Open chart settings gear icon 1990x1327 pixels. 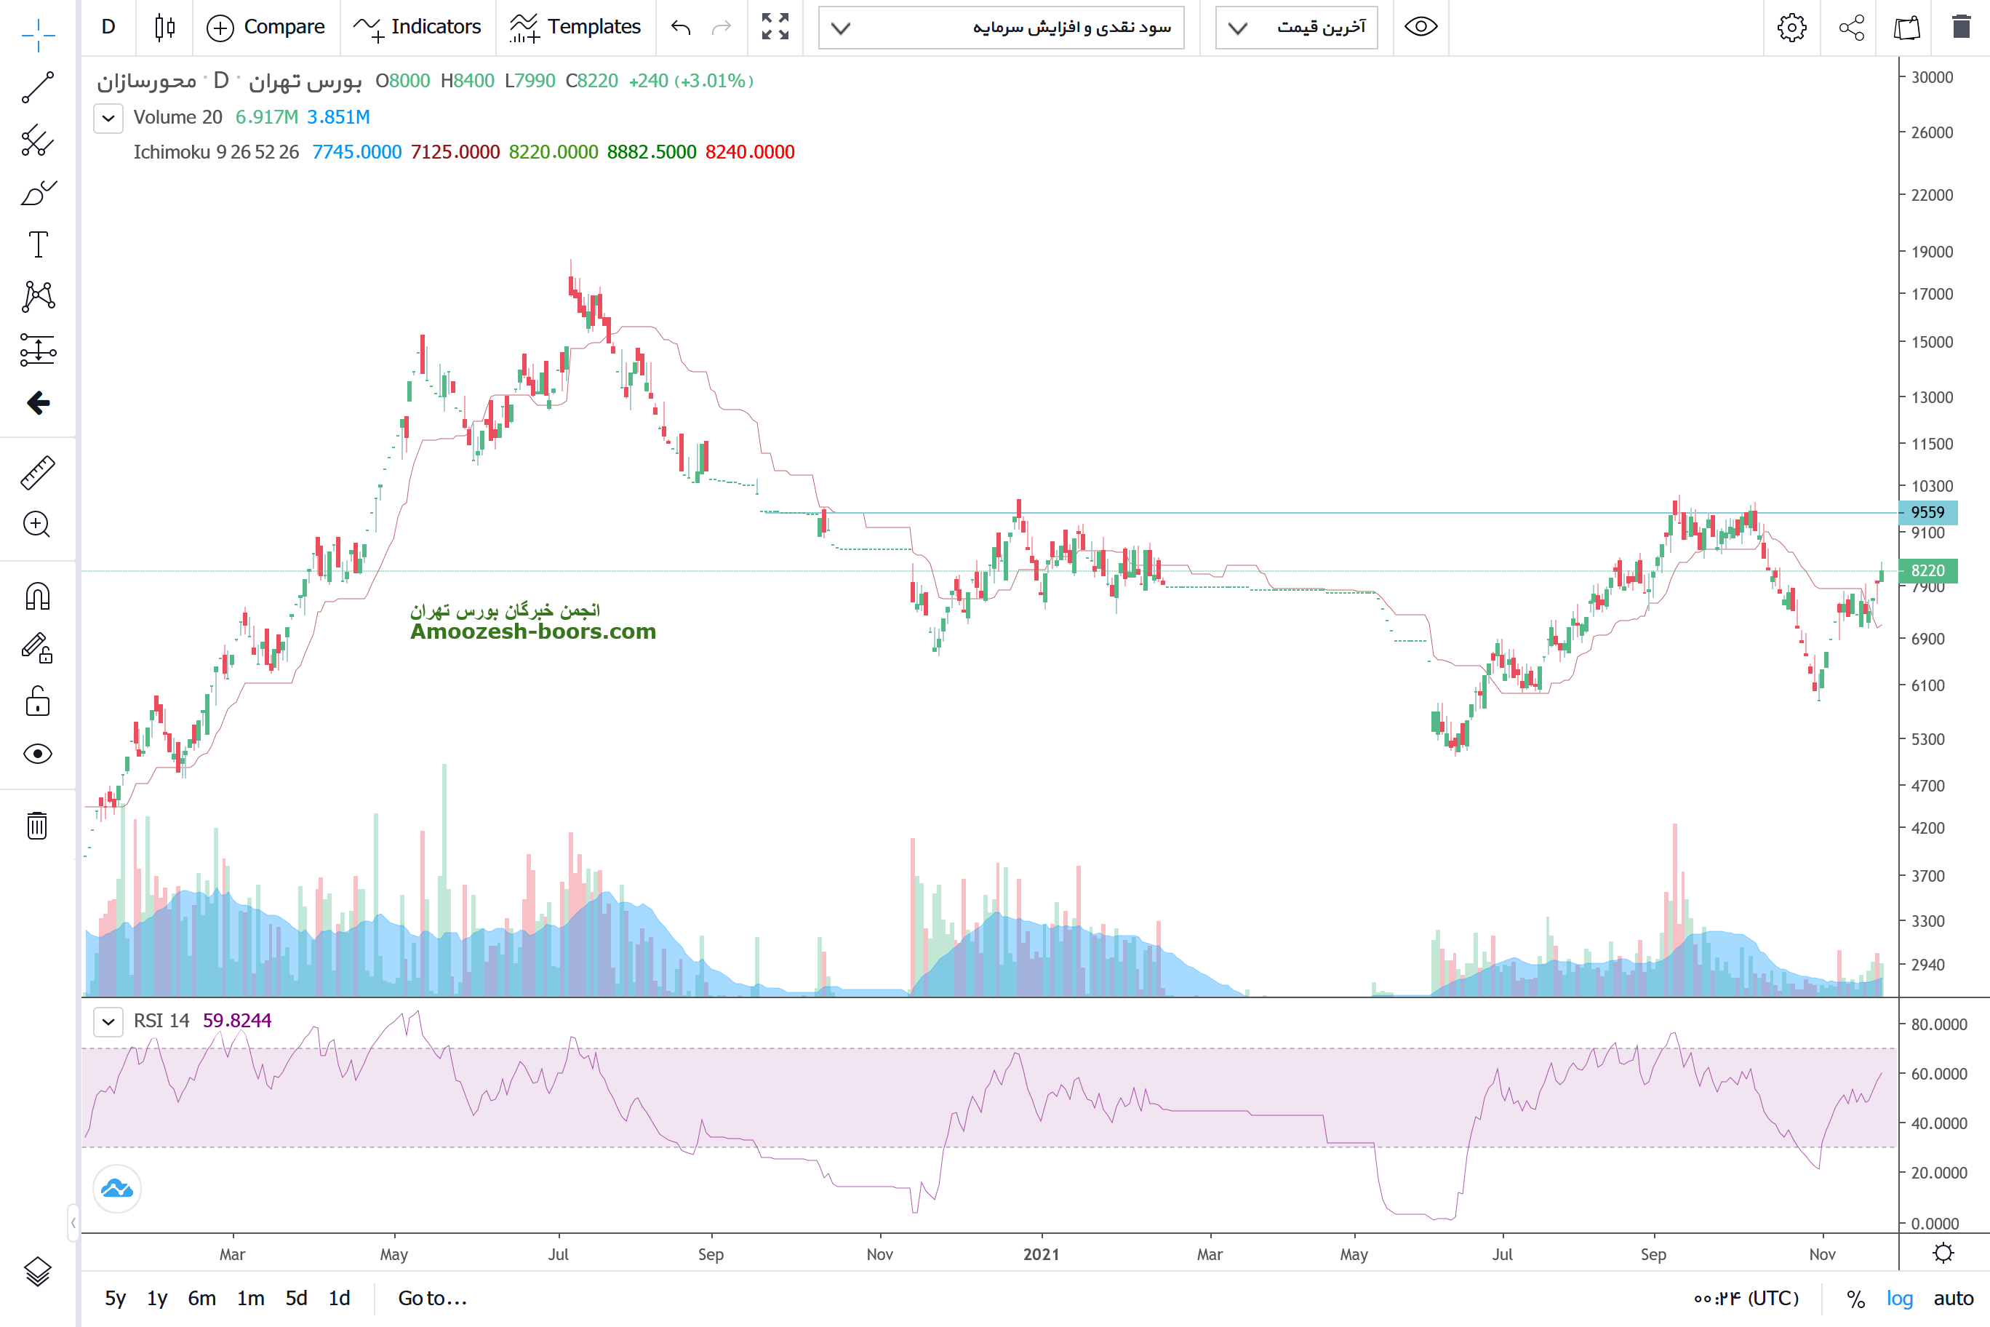pyautogui.click(x=1791, y=27)
